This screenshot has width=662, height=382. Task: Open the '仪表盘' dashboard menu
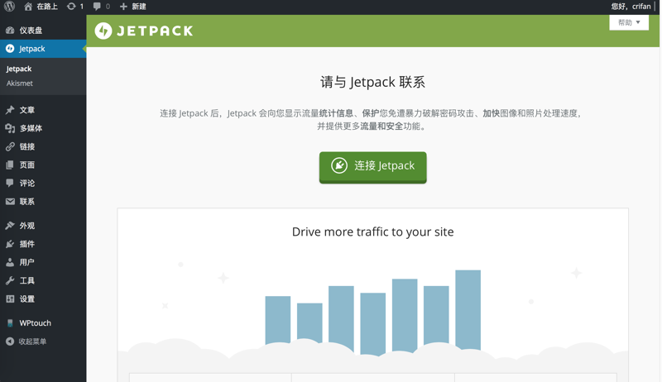point(43,31)
